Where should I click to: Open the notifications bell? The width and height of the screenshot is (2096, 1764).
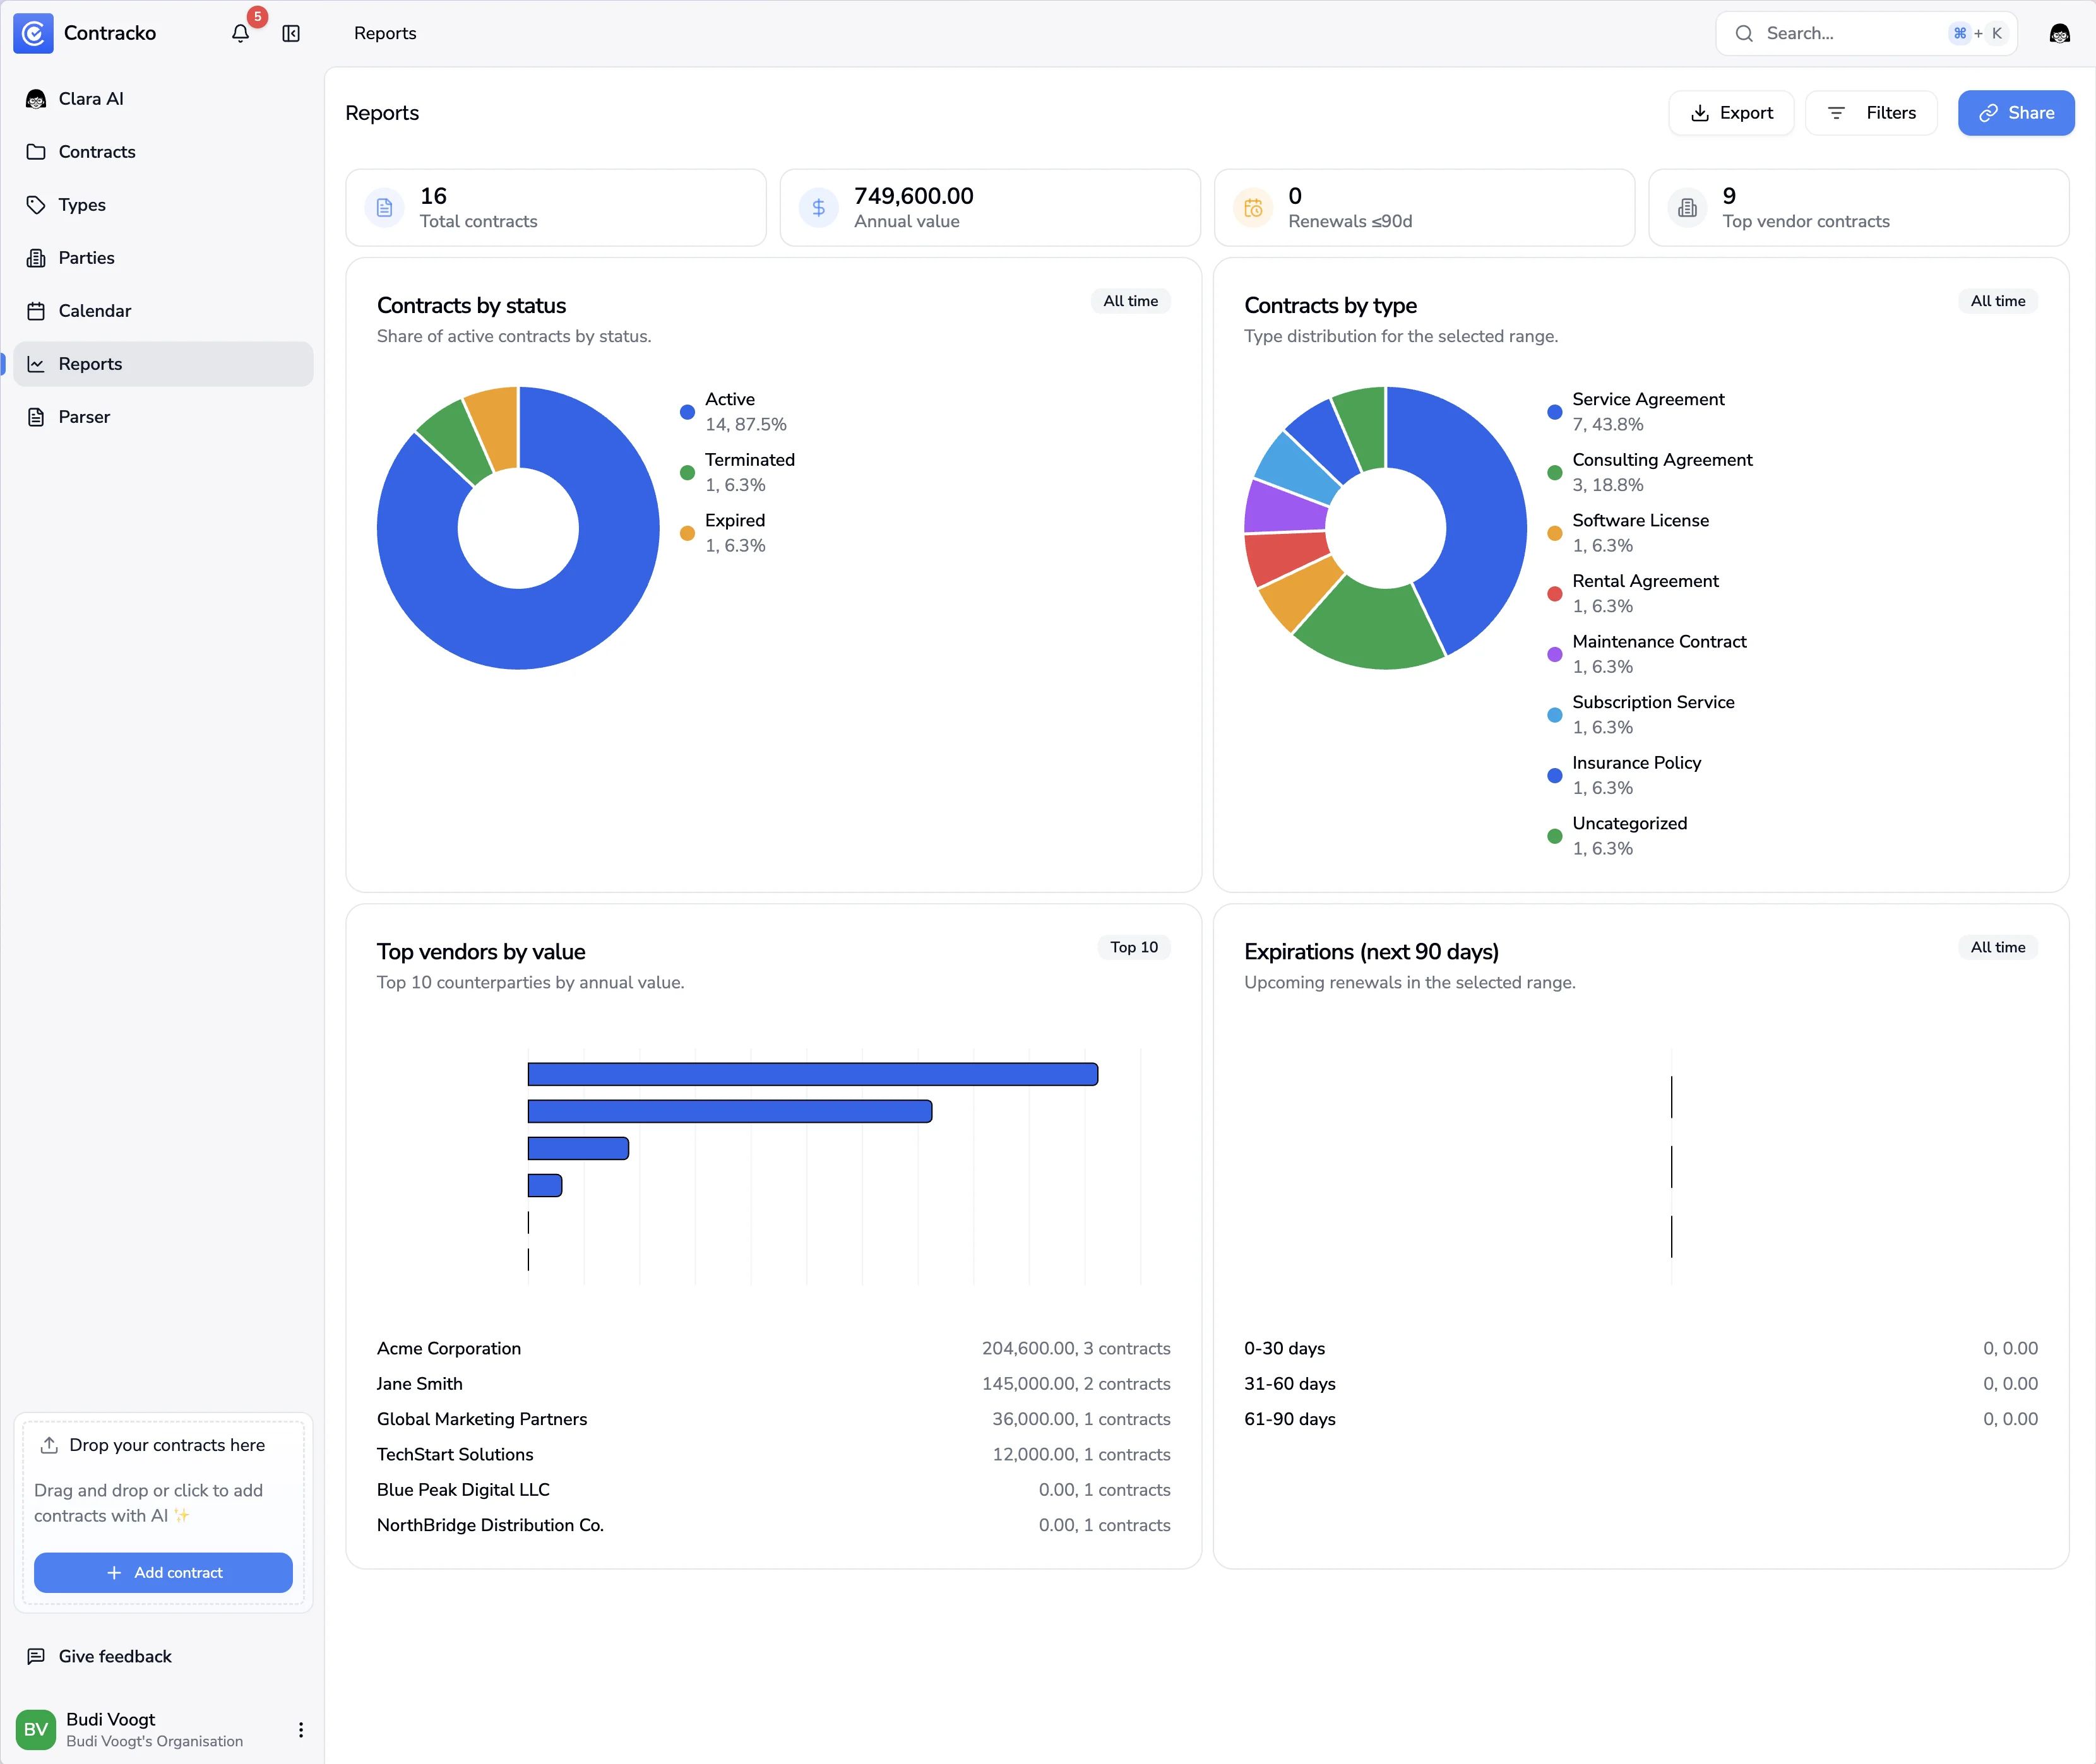240,33
